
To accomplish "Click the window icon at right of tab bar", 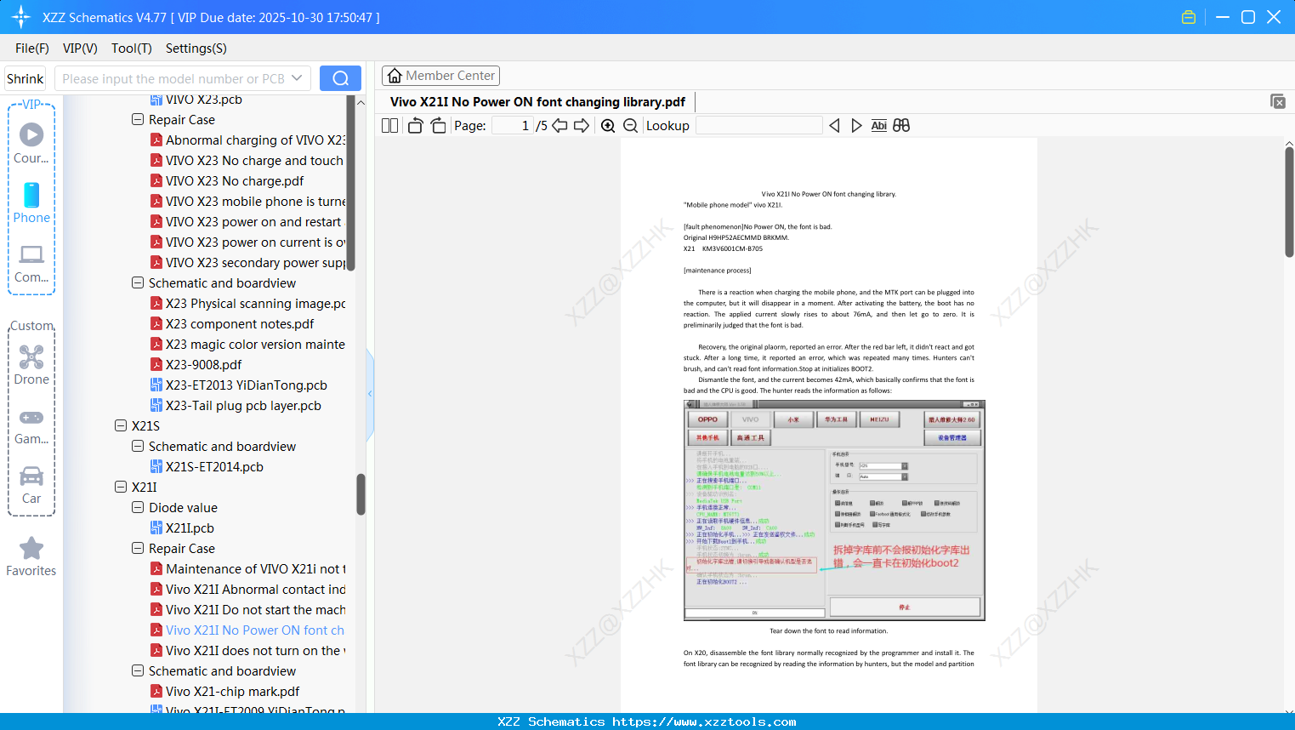I will coord(1278,101).
